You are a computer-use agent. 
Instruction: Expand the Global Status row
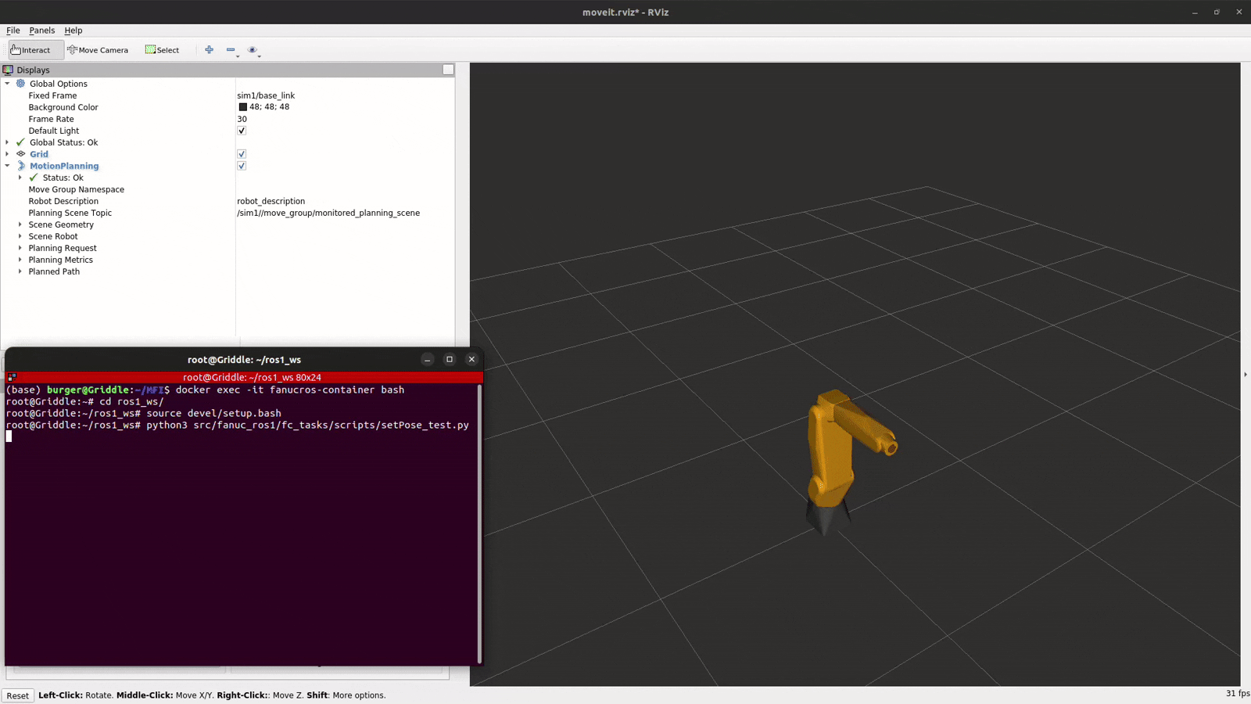click(8, 142)
